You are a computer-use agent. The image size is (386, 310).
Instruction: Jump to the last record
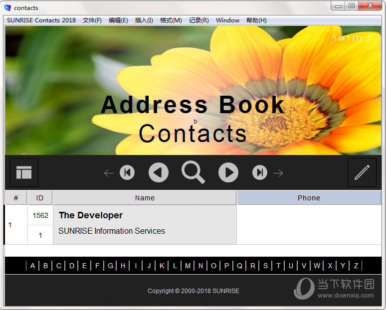coord(260,172)
